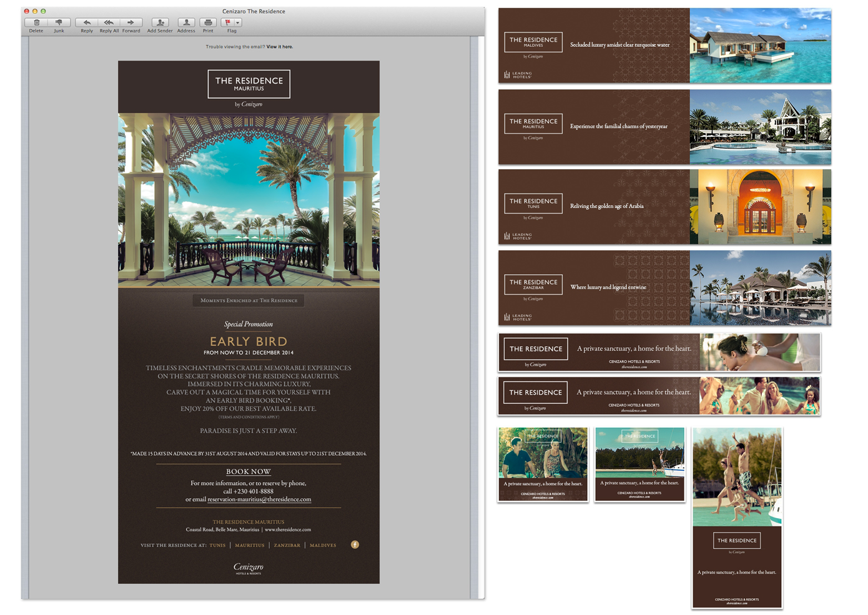The height and width of the screenshot is (615, 868).
Task: Open the TUNIS footer link
Action: click(217, 545)
